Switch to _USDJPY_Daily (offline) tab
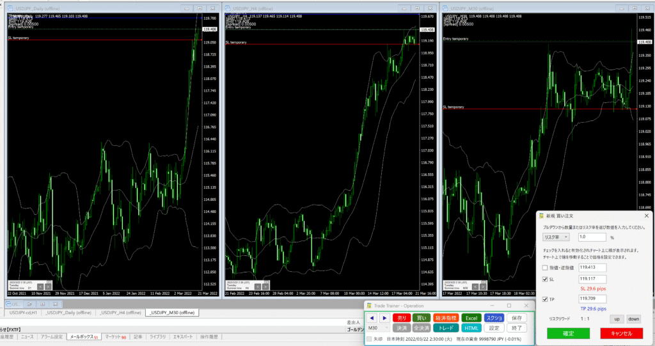The height and width of the screenshot is (346, 655). [68, 313]
